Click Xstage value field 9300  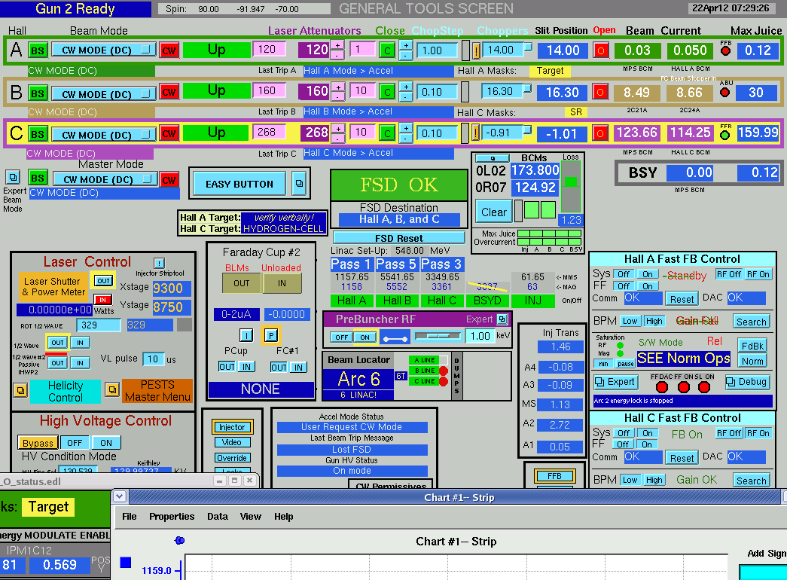click(171, 288)
